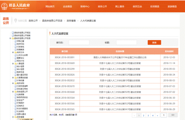Screen dimensions: 185x120
Task: Click folder icon of 灾害事故救援
Action: click(x=15, y=78)
